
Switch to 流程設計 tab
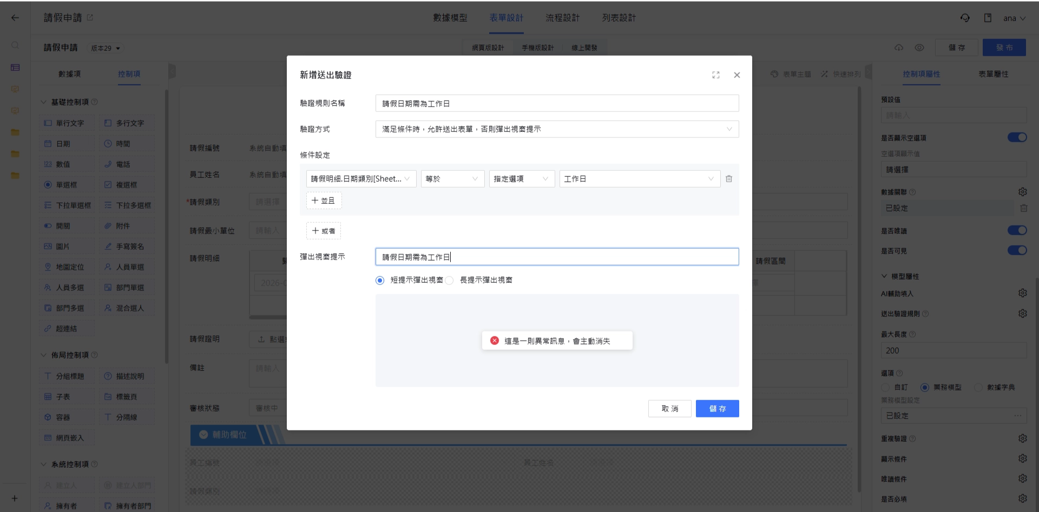[x=563, y=18]
